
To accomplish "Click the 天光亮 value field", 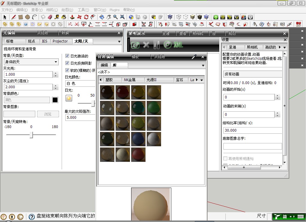I will [28, 74].
